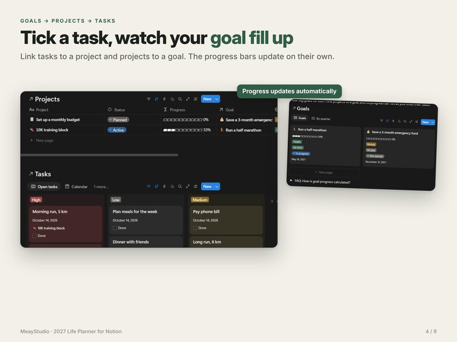The height and width of the screenshot is (342, 457).
Task: Tick Done checkbox on Pay phone bill
Action: [x=195, y=228]
